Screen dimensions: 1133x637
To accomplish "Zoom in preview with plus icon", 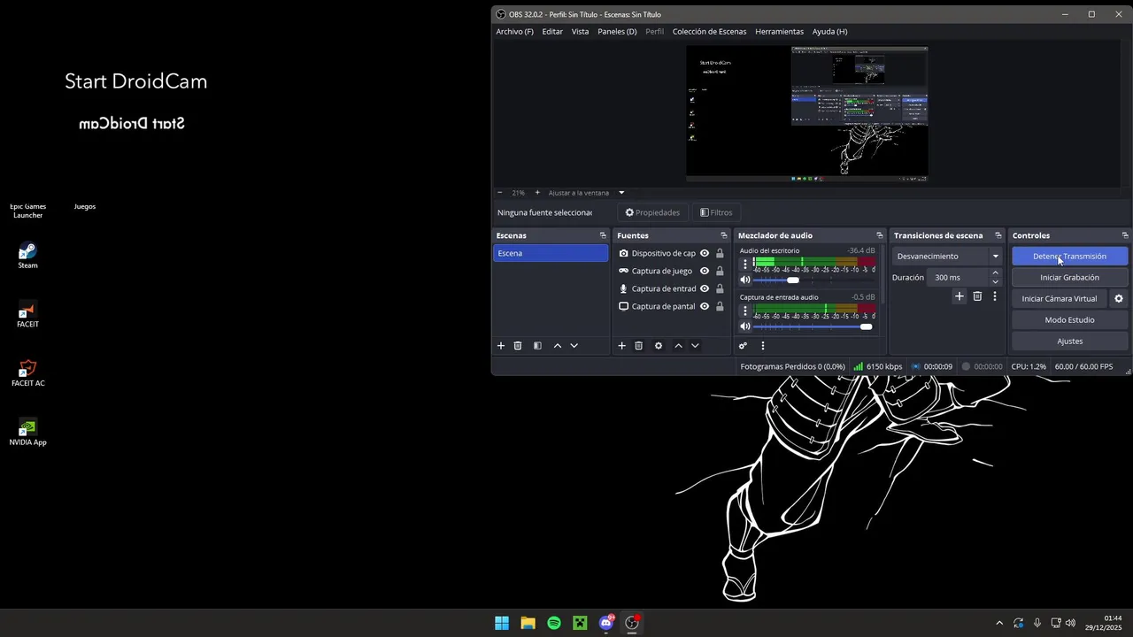I will coord(537,192).
